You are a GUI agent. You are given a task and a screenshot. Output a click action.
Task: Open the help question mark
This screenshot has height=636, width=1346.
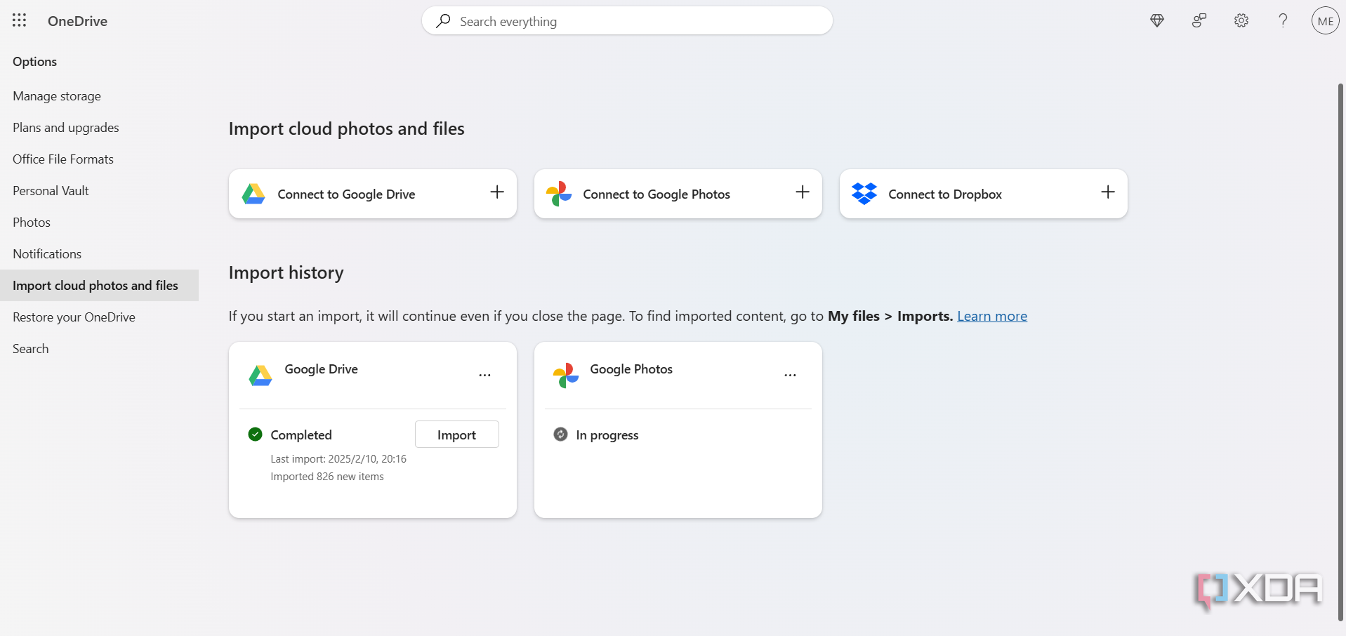pyautogui.click(x=1283, y=21)
